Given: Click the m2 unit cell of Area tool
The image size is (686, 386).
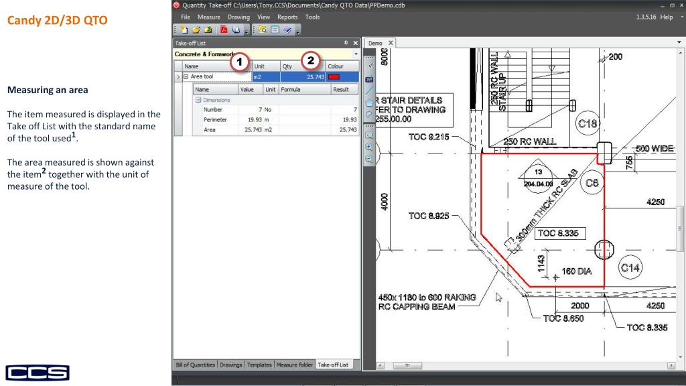Looking at the screenshot, I should click(267, 77).
